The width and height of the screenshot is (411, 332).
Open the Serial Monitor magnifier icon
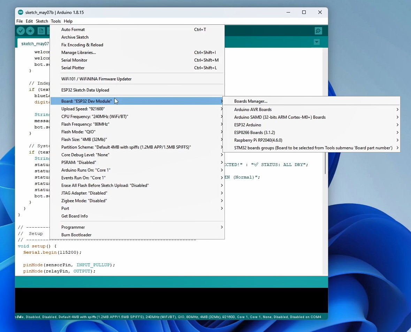coord(318,31)
